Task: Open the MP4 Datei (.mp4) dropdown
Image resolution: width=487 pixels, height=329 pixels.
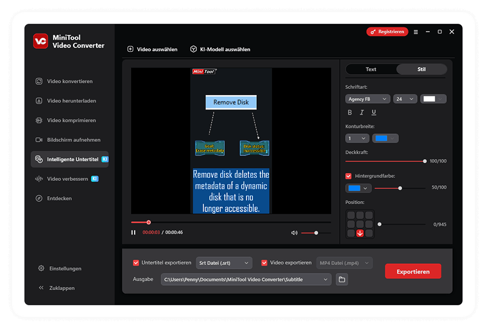Action: [x=345, y=263]
